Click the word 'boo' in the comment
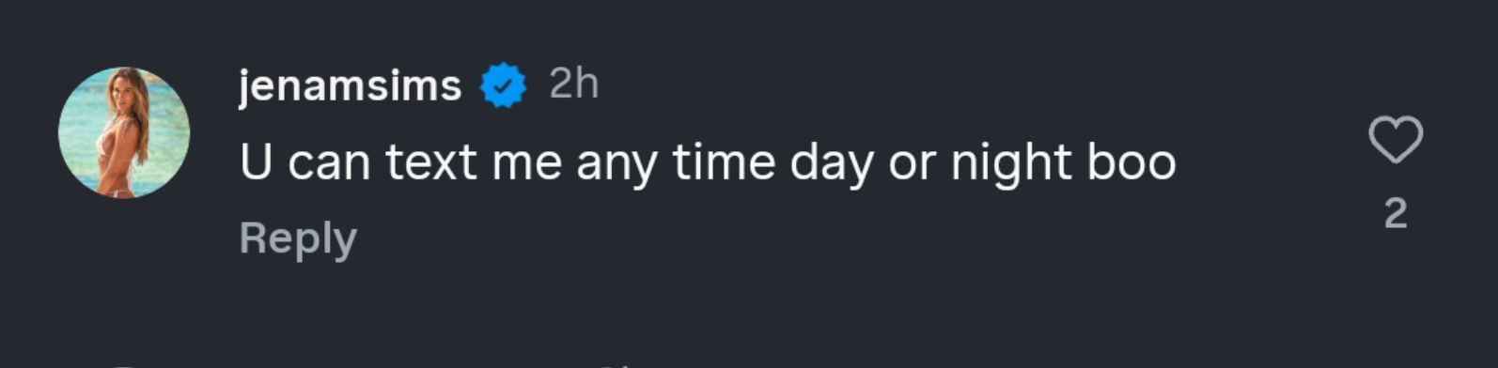 point(1131,162)
